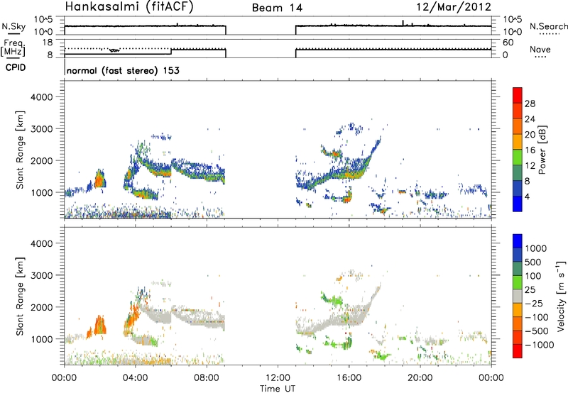Click the "Time UT" axis title
568x393 pixels.
click(278, 389)
